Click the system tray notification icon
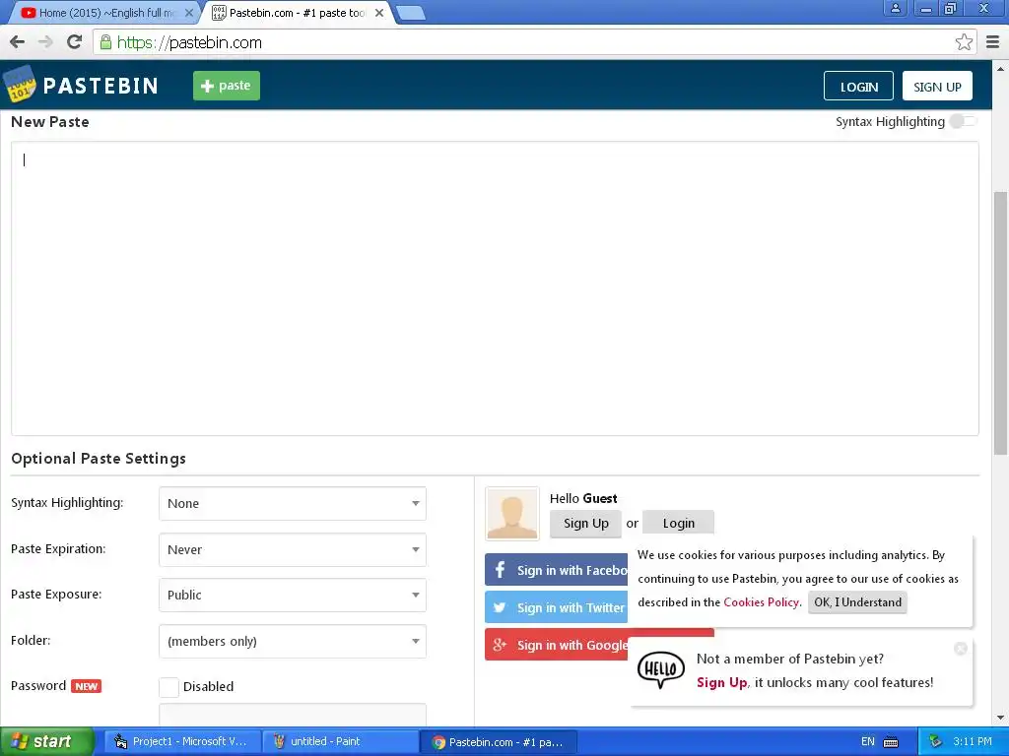Screen dimensions: 1009x756 coord(936,742)
